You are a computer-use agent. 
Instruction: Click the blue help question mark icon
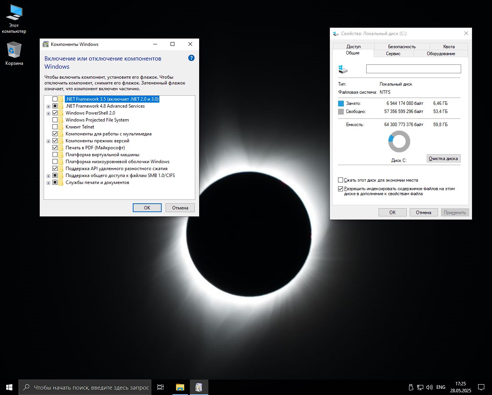[x=191, y=58]
